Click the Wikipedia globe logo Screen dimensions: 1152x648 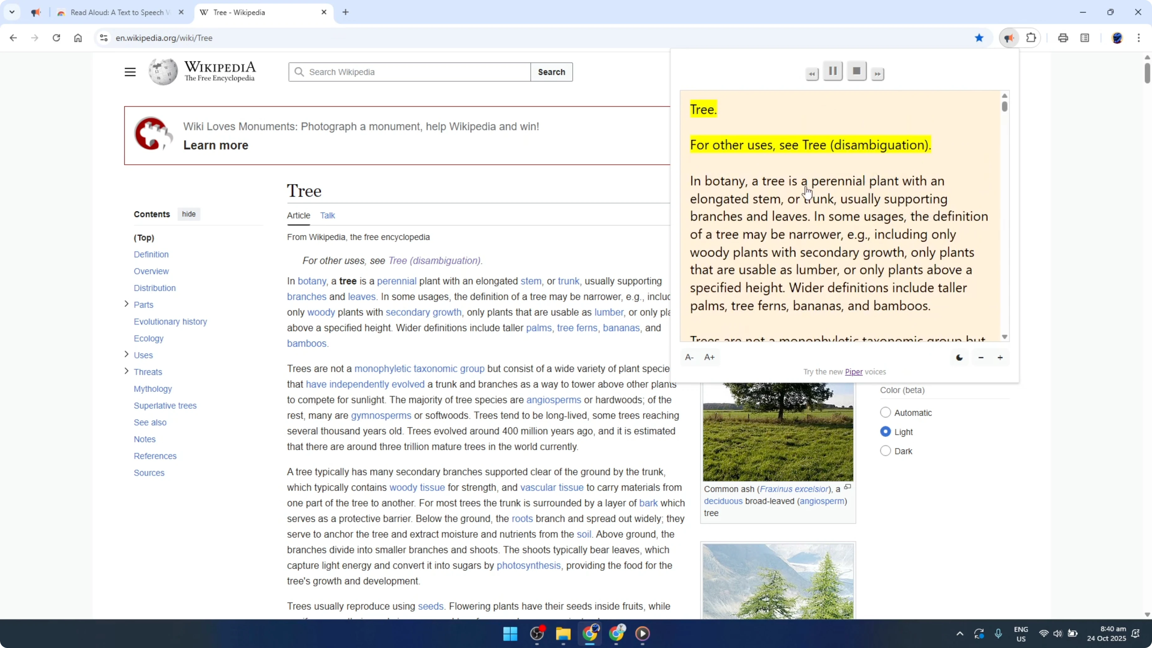(x=163, y=72)
